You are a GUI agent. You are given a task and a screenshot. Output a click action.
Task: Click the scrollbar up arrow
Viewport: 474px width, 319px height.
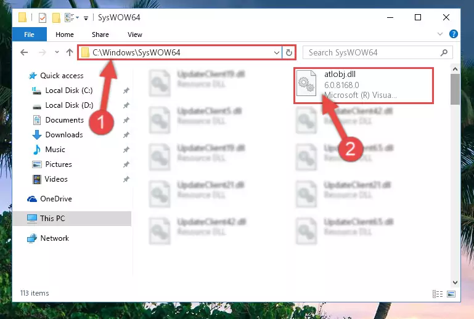pyautogui.click(x=455, y=69)
